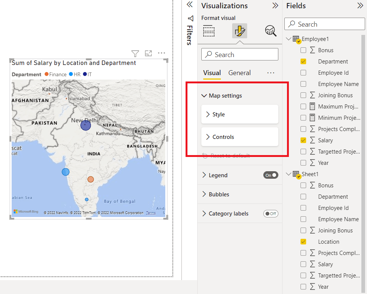Click the small HR bubble in south India

[x=87, y=199]
